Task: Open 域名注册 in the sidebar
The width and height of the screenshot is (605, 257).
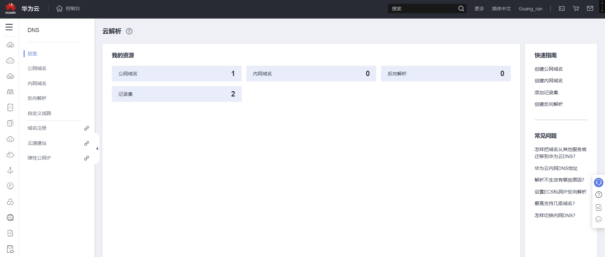Action: coord(37,128)
